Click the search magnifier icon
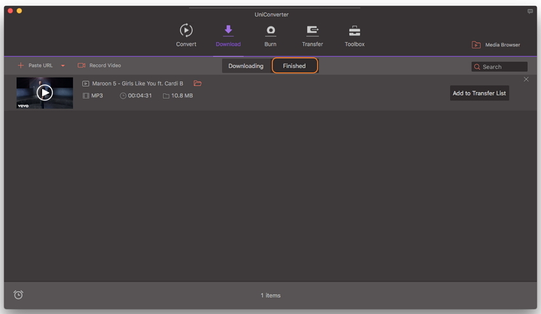Image resolution: width=541 pixels, height=314 pixels. tap(477, 67)
